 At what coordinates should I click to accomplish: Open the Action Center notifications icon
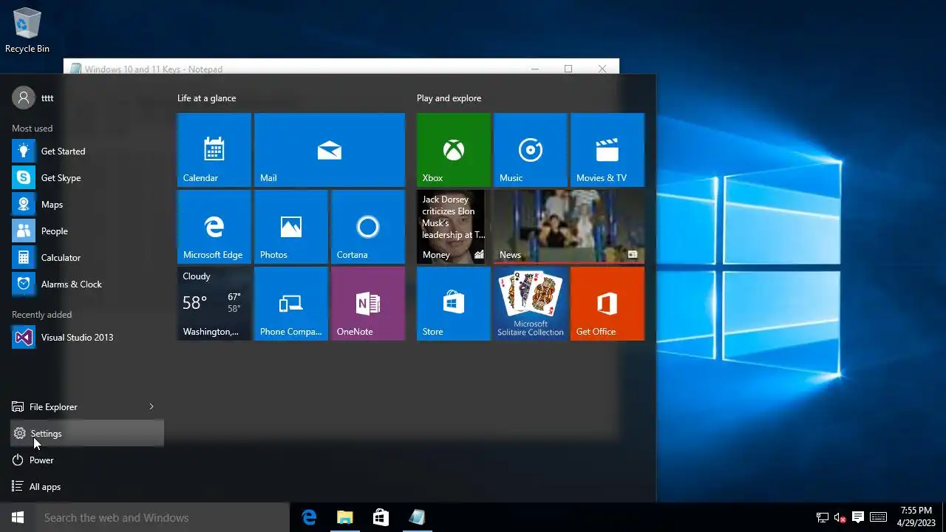pyautogui.click(x=858, y=517)
